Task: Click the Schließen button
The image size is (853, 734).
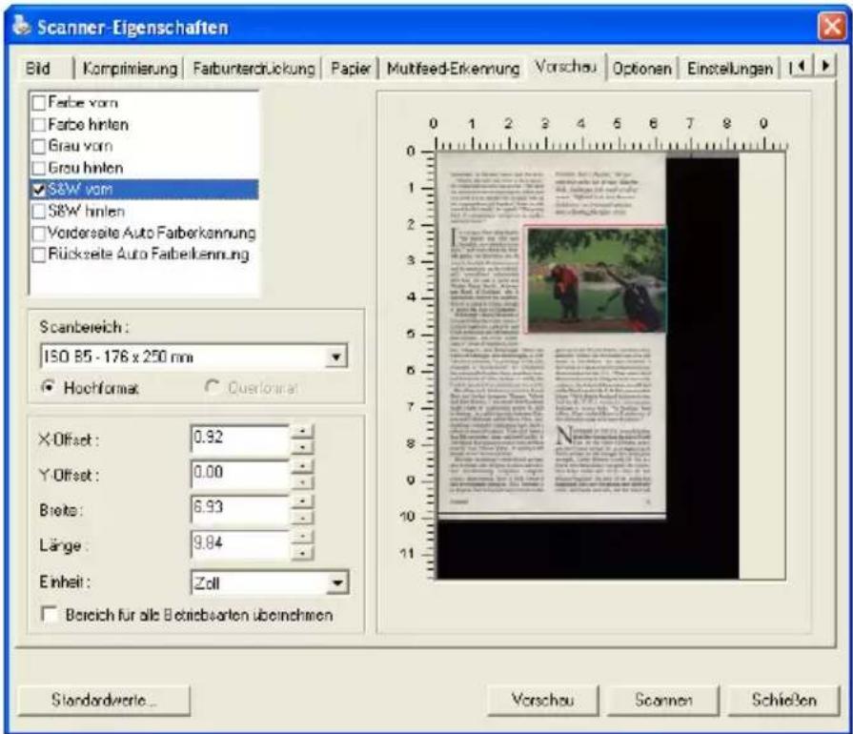Action: 784,700
